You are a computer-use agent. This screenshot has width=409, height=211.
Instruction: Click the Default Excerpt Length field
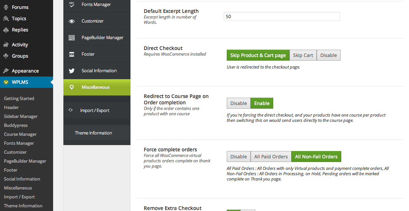282,17
